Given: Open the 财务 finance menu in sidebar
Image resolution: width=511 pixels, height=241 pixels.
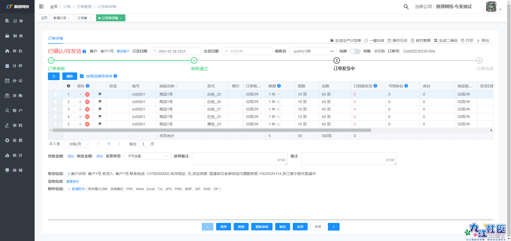Looking at the screenshot, I should (17, 36).
